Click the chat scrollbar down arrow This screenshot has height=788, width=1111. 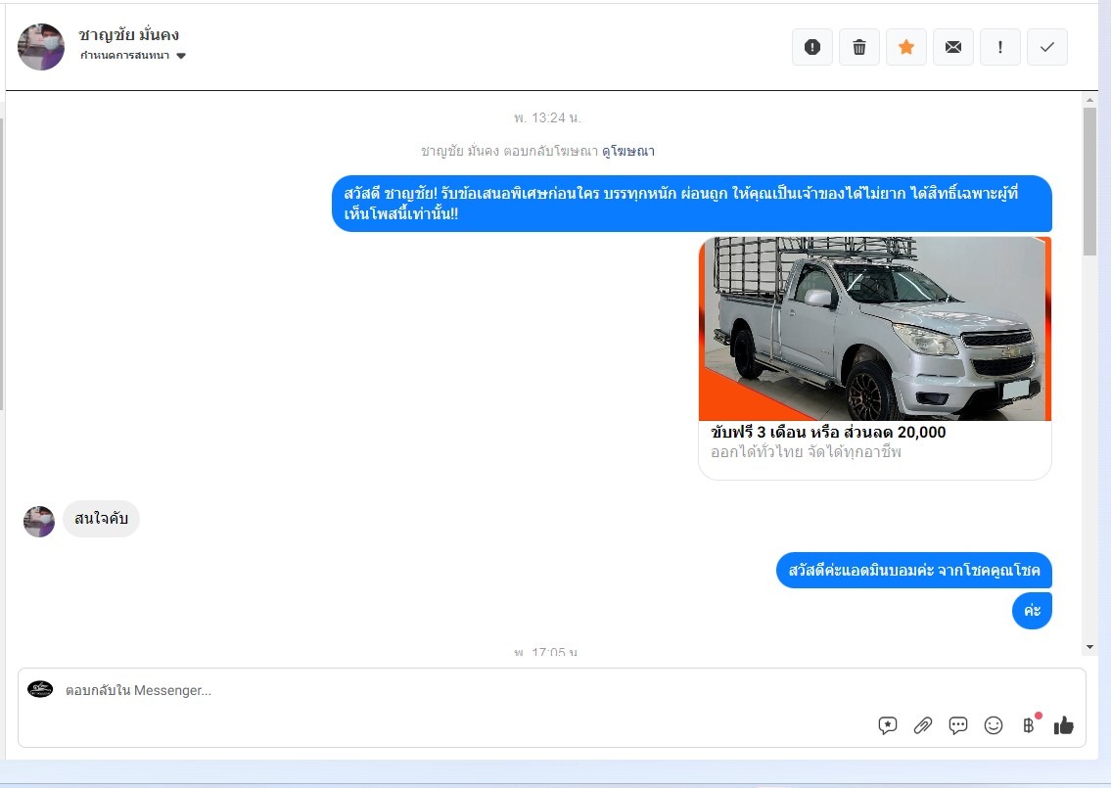[1090, 647]
